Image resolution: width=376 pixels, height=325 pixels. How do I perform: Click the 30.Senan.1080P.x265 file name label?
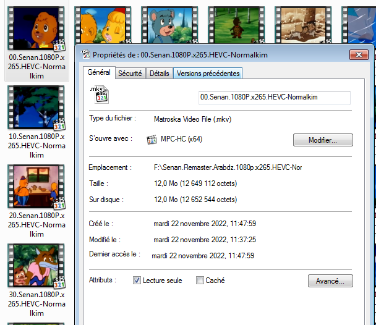(36, 304)
